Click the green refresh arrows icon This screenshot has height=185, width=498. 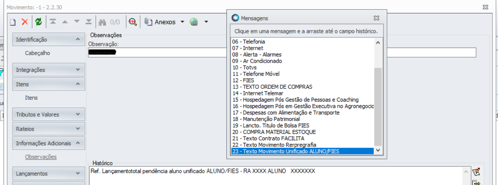tap(38, 22)
